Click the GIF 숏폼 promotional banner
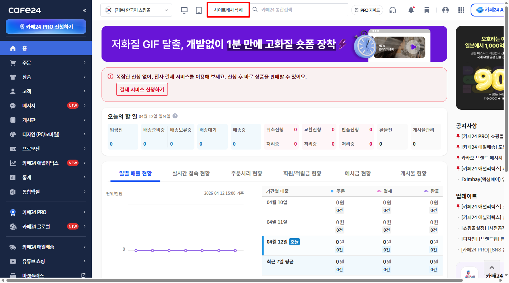The image size is (509, 283). pyautogui.click(x=274, y=44)
